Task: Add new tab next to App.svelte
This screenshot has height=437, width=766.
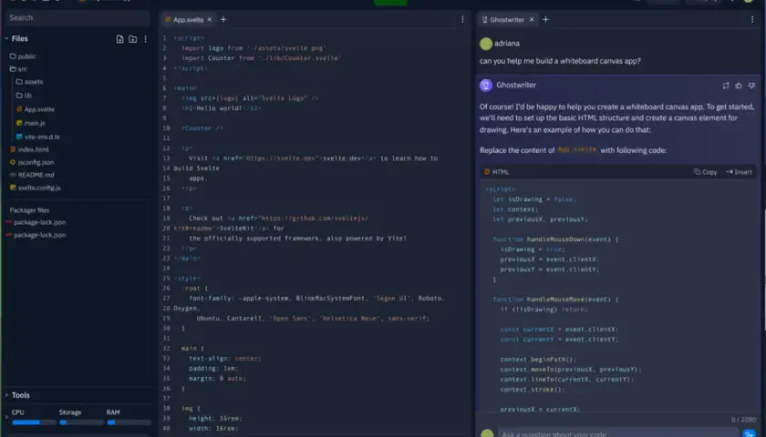Action: tap(223, 19)
